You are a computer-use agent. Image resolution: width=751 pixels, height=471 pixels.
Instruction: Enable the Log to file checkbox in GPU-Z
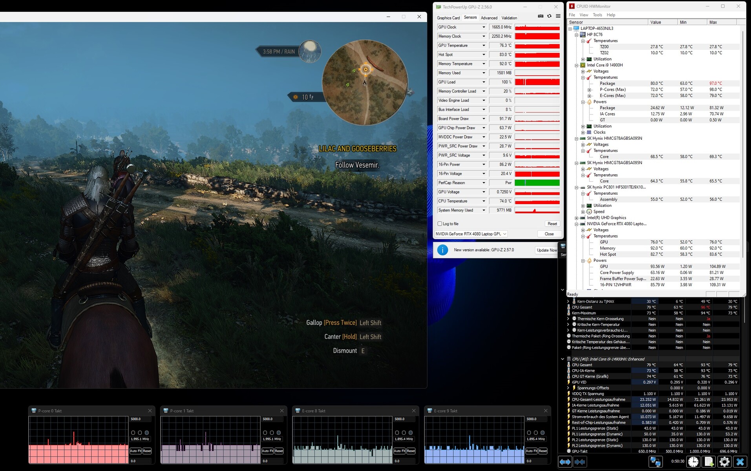440,224
